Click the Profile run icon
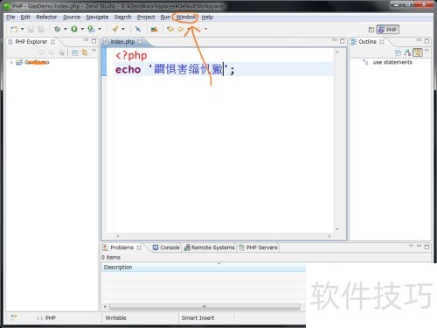 point(91,29)
